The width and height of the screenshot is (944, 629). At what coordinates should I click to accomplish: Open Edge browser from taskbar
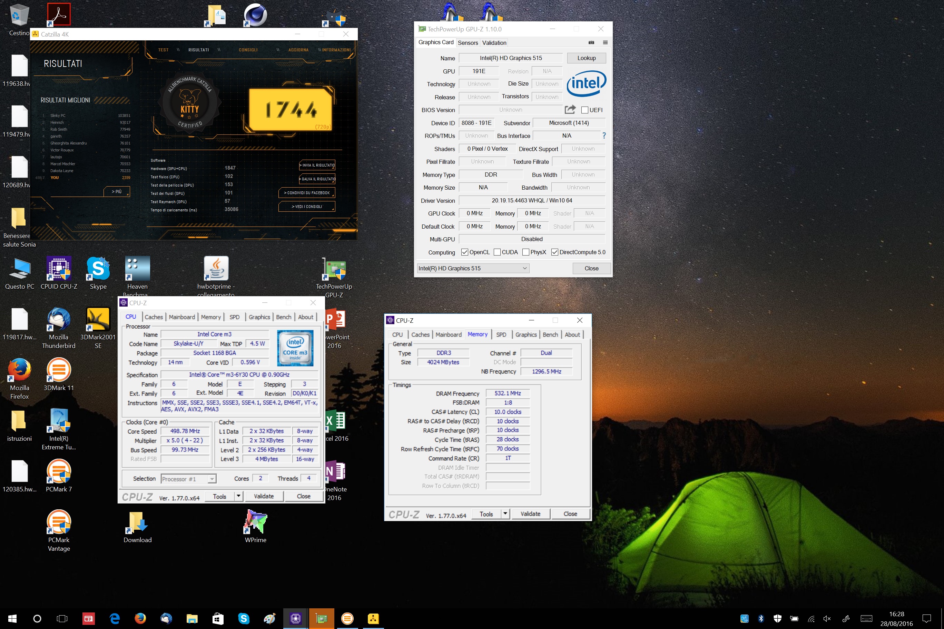coord(115,618)
